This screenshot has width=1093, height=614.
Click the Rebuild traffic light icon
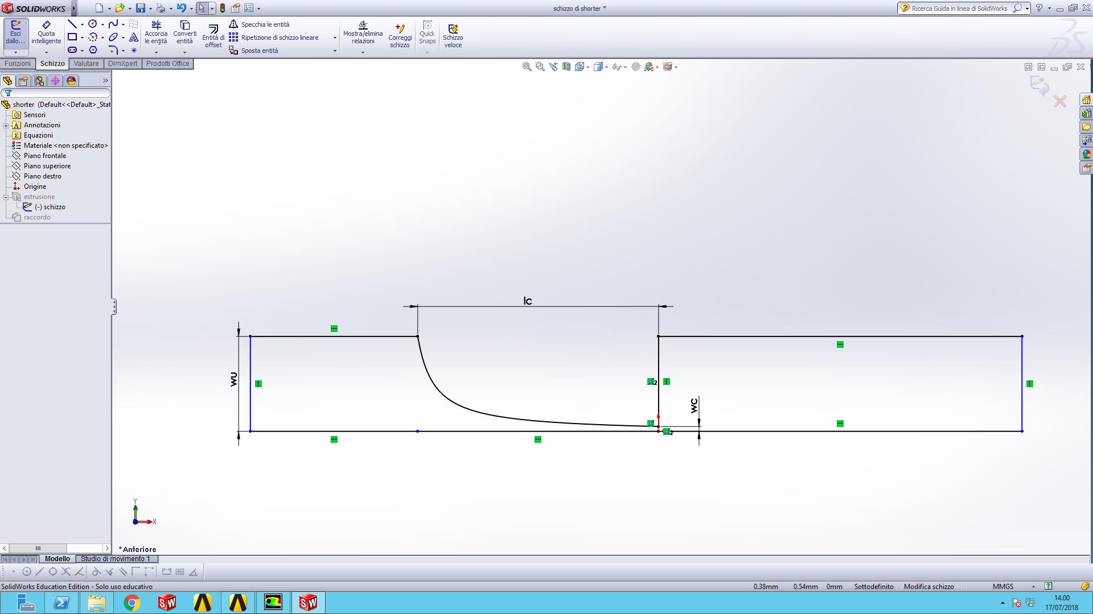tap(223, 8)
